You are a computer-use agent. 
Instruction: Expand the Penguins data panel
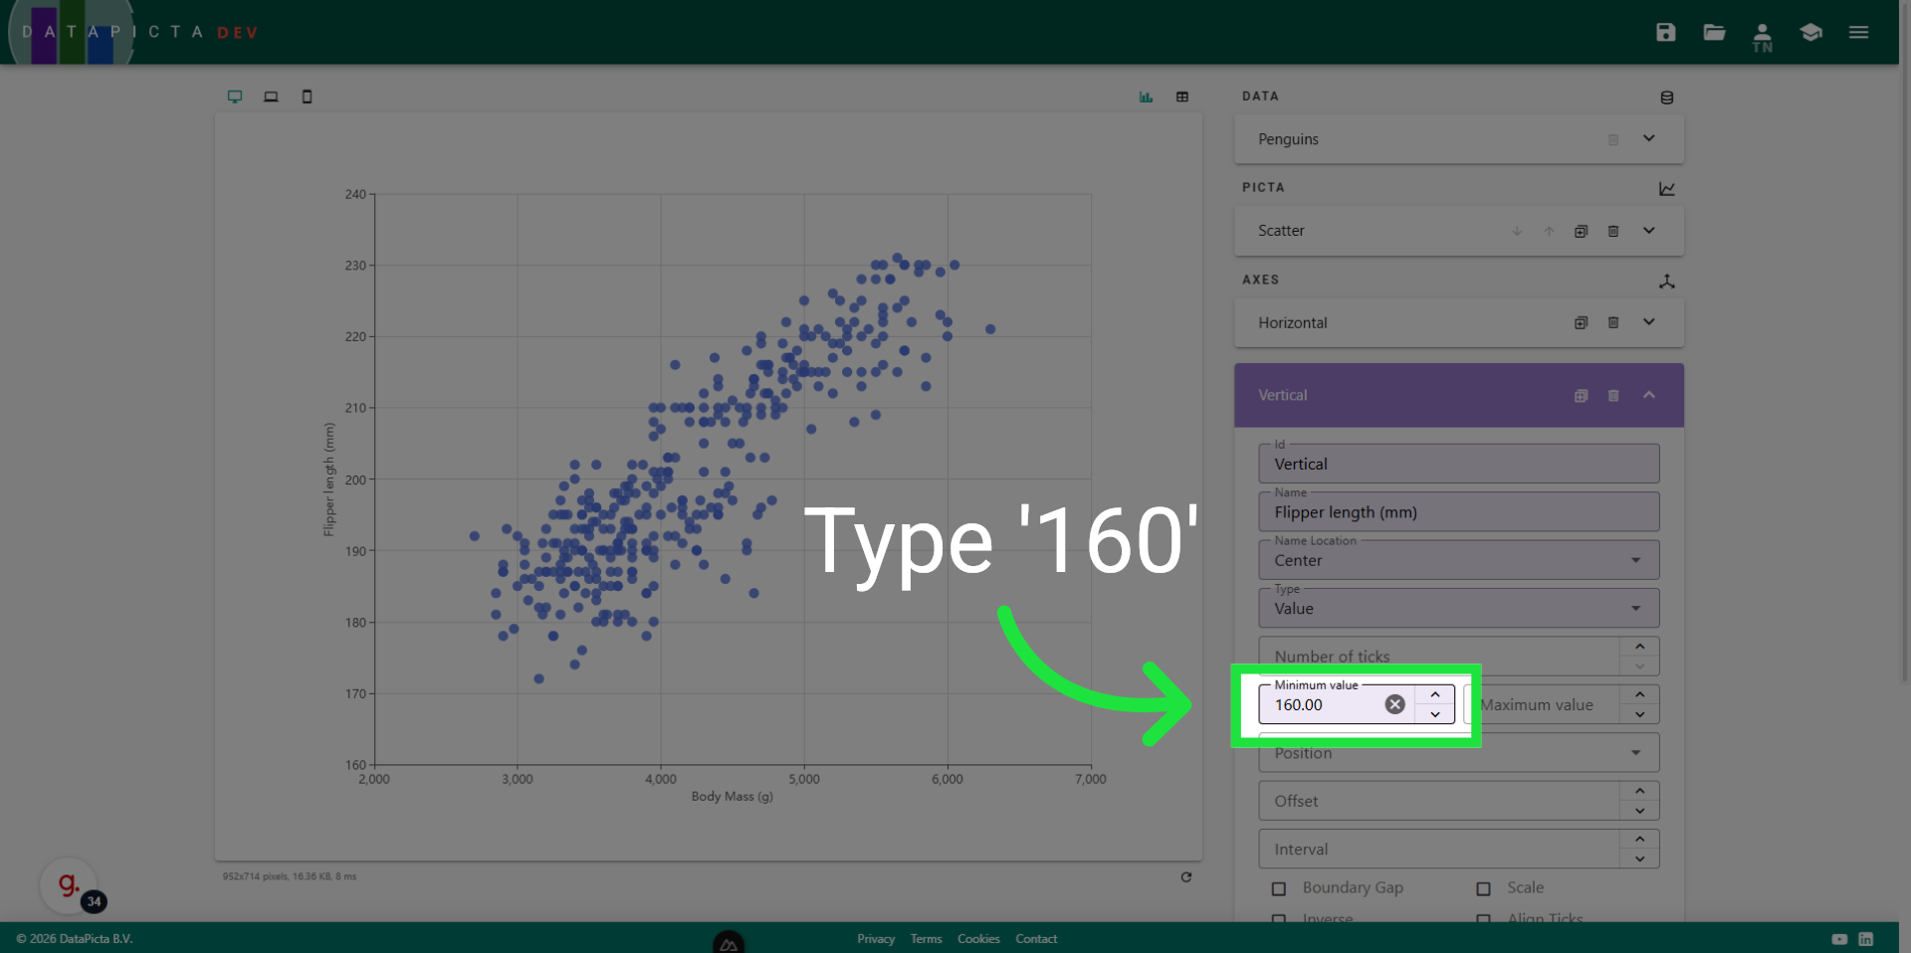tap(1649, 138)
